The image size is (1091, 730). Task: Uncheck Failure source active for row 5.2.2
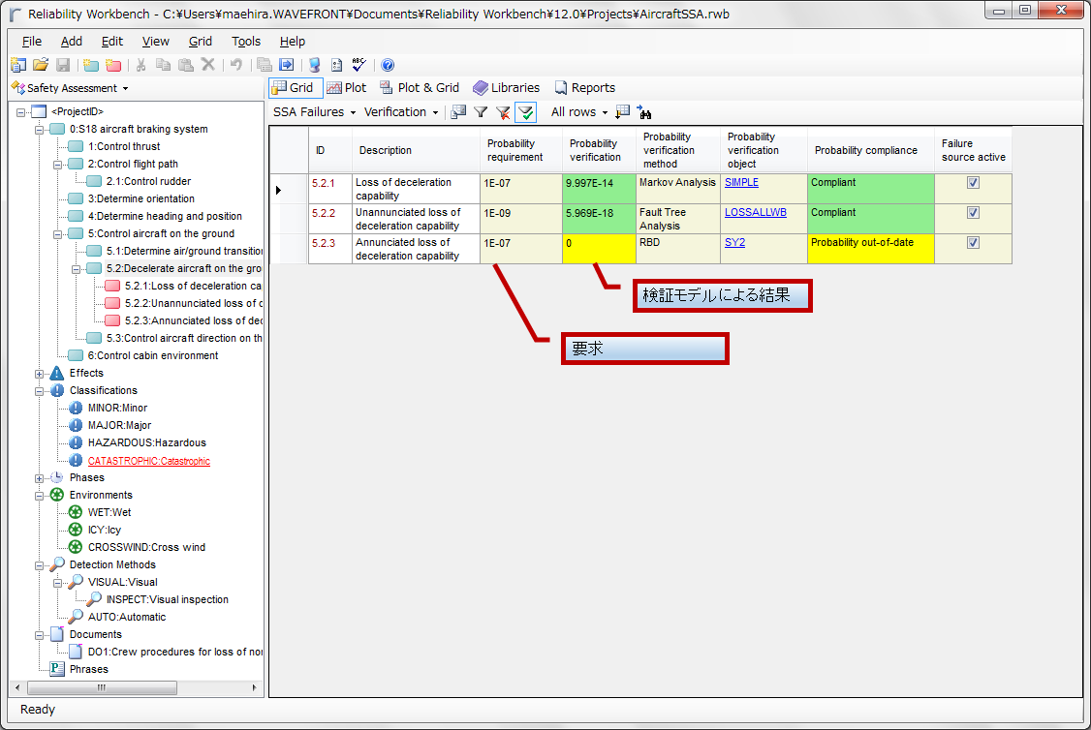pyautogui.click(x=973, y=213)
